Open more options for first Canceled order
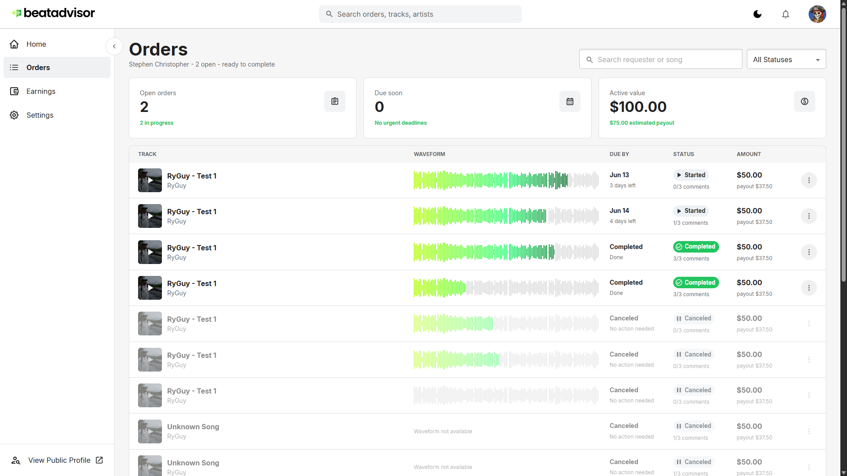The height and width of the screenshot is (476, 847). [x=809, y=324]
